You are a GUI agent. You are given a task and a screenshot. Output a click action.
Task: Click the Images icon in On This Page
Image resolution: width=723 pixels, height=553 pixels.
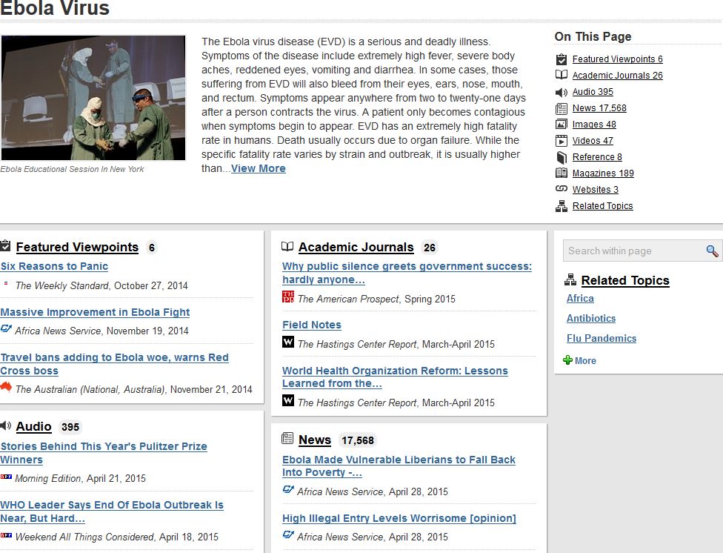[x=561, y=125]
